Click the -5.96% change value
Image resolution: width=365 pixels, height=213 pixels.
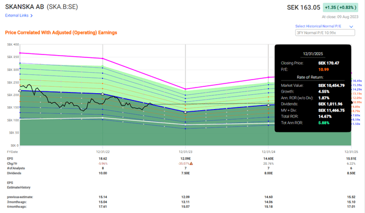(103, 164)
